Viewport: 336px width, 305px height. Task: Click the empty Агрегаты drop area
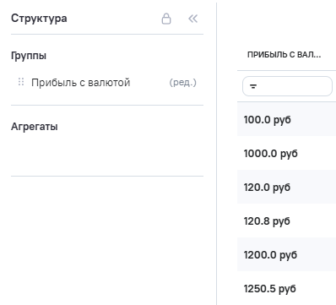tap(107, 155)
